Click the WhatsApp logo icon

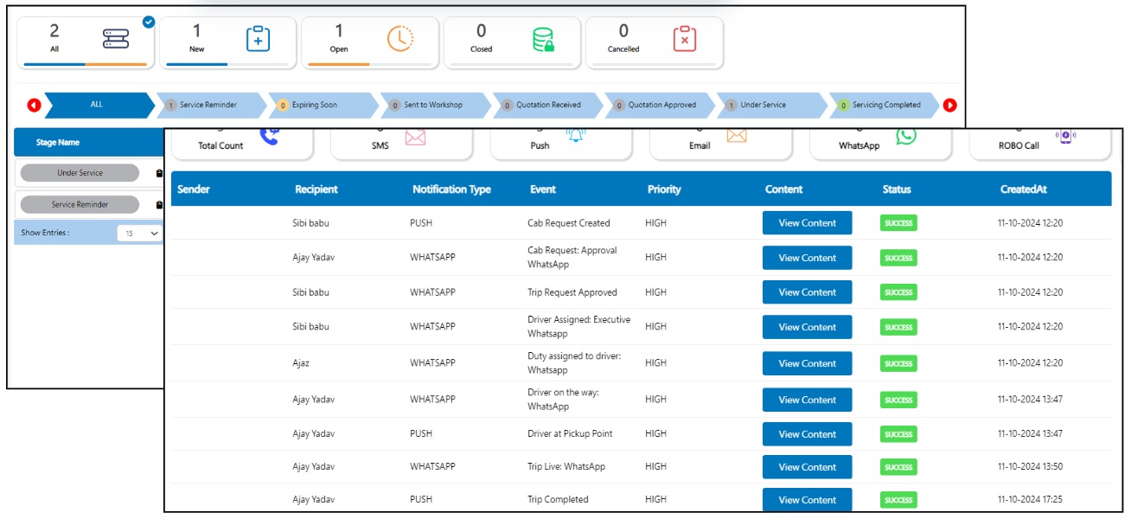[905, 137]
